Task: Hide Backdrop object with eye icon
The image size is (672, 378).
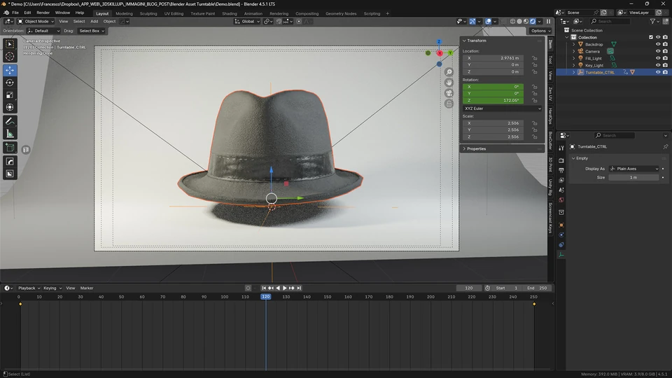Action: tap(658, 44)
